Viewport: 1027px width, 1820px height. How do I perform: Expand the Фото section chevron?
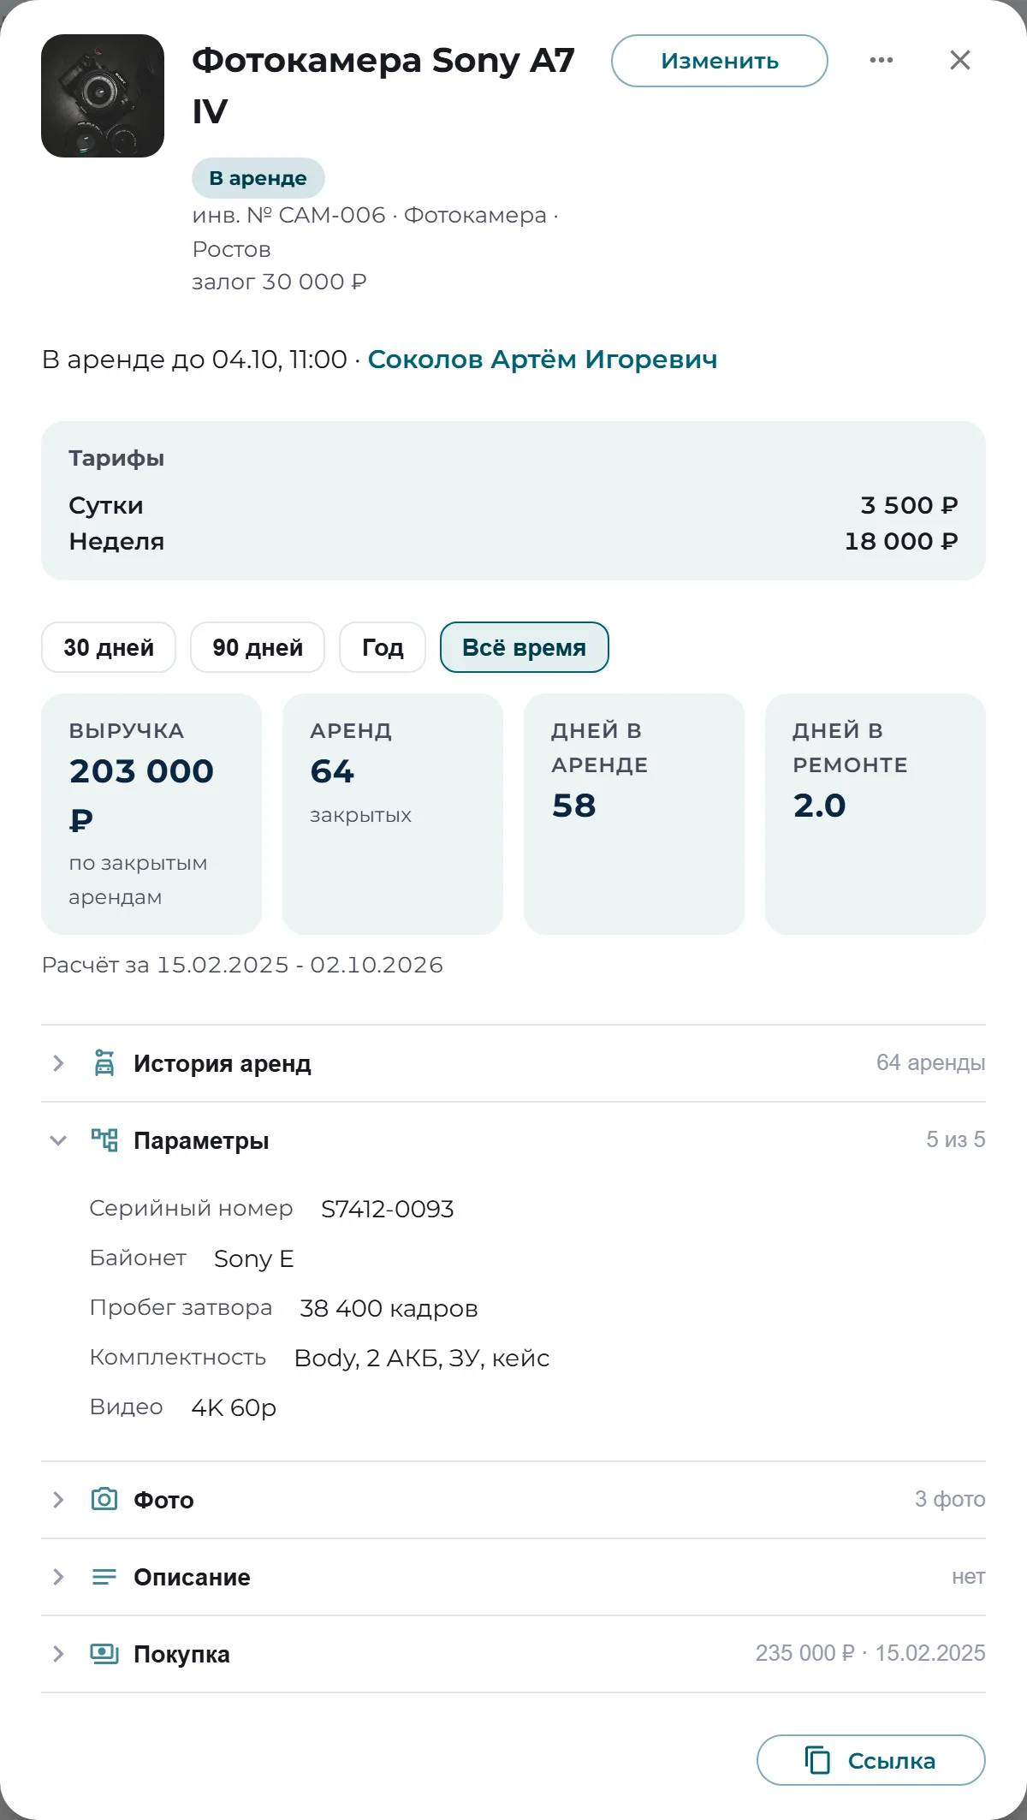[58, 1500]
